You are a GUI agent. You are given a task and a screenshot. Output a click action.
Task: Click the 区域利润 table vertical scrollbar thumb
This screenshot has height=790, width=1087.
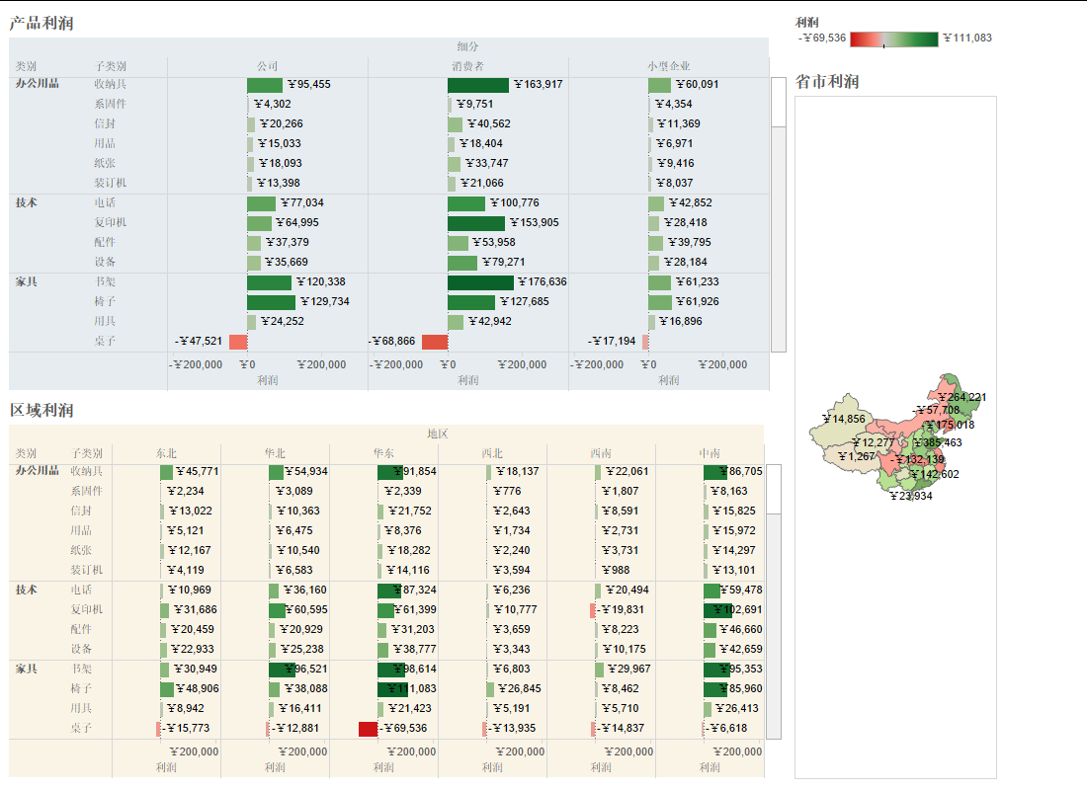point(774,489)
